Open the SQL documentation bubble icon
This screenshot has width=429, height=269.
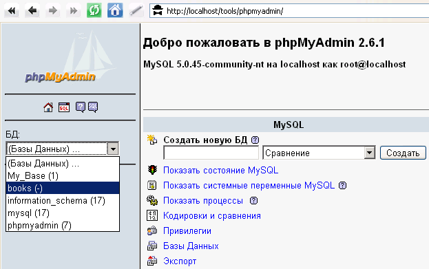click(x=93, y=107)
